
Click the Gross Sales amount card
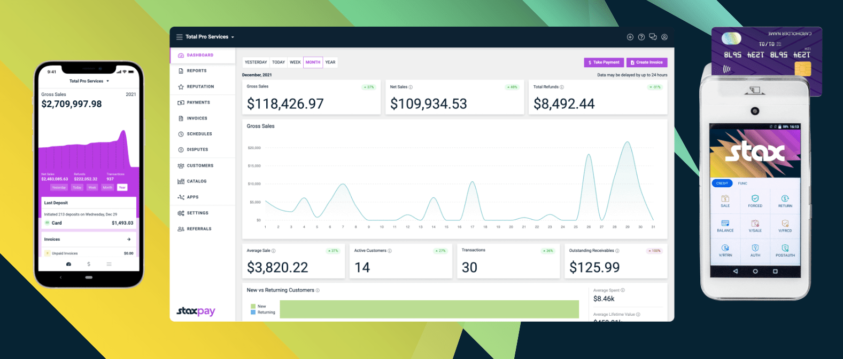311,98
